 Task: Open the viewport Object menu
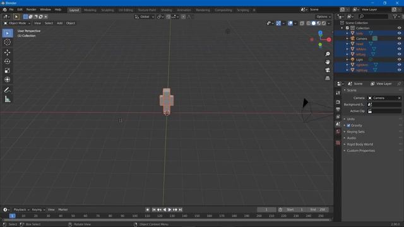point(70,23)
